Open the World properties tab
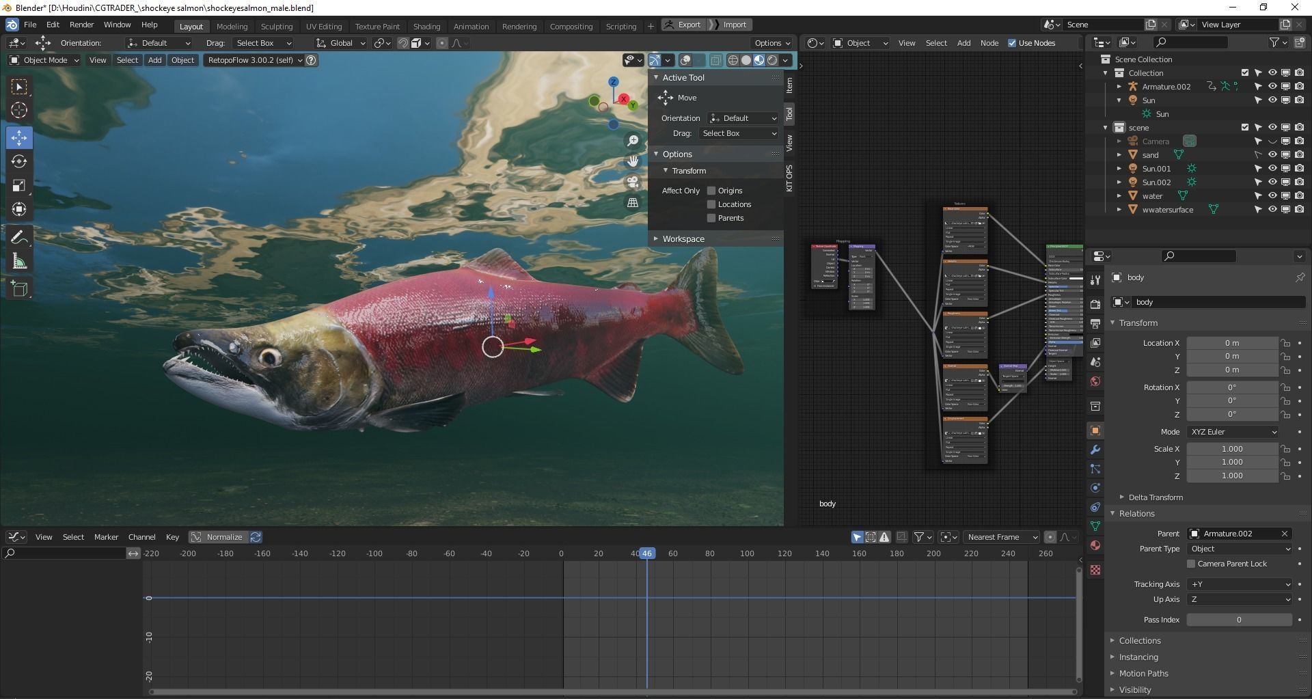Screen dimensions: 1312x699 pyautogui.click(x=1095, y=381)
